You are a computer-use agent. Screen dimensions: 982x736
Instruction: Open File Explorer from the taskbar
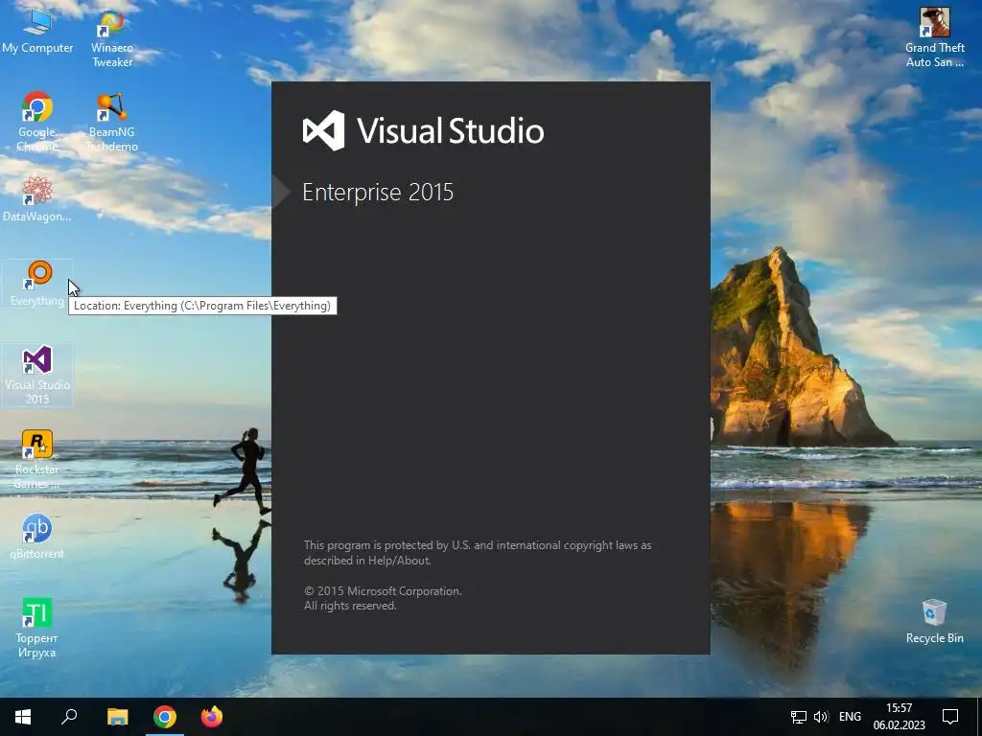pos(117,717)
